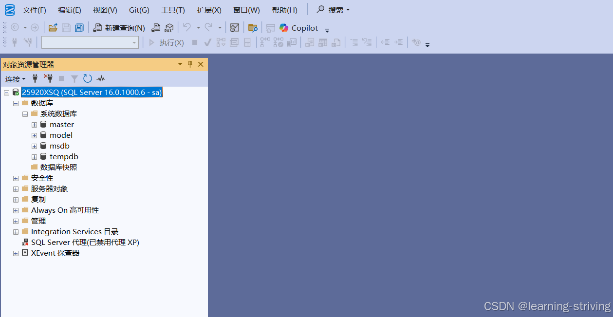Click the 安全性 folder icon
This screenshot has height=317, width=613.
click(x=25, y=178)
